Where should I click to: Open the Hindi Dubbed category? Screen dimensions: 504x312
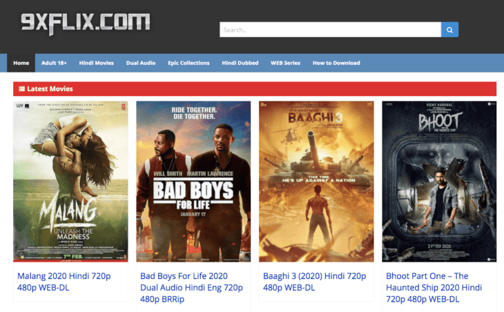pyautogui.click(x=240, y=63)
